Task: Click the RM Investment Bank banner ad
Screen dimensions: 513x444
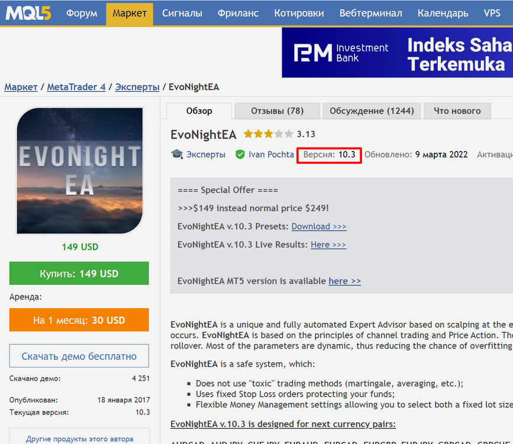Action: 397,52
